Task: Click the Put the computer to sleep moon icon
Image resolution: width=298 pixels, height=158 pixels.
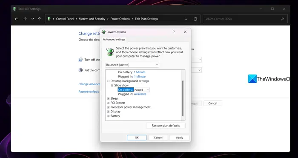Action: (80, 70)
